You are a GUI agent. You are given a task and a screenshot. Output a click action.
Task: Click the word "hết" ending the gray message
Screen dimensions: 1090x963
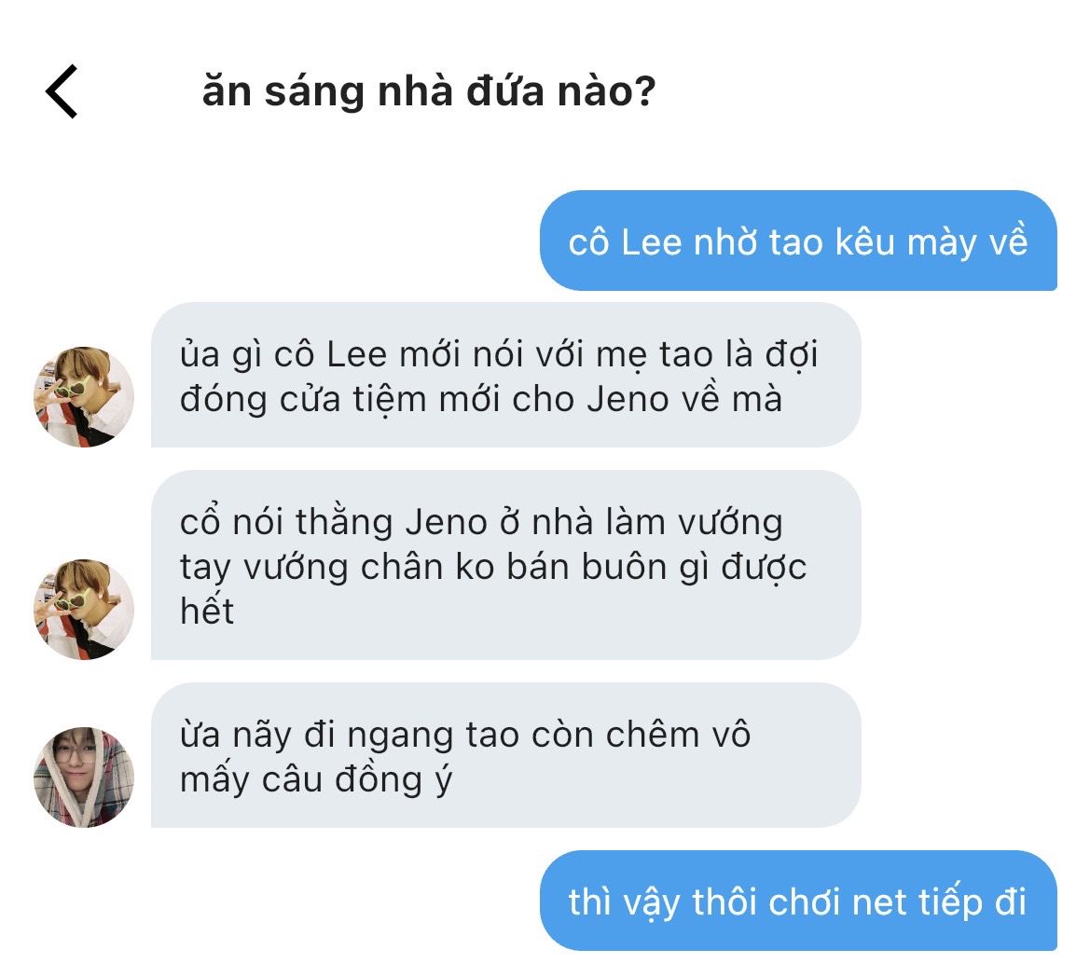[x=207, y=611]
